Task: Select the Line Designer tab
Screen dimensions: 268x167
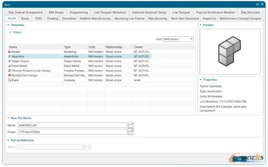Action: pos(182,12)
